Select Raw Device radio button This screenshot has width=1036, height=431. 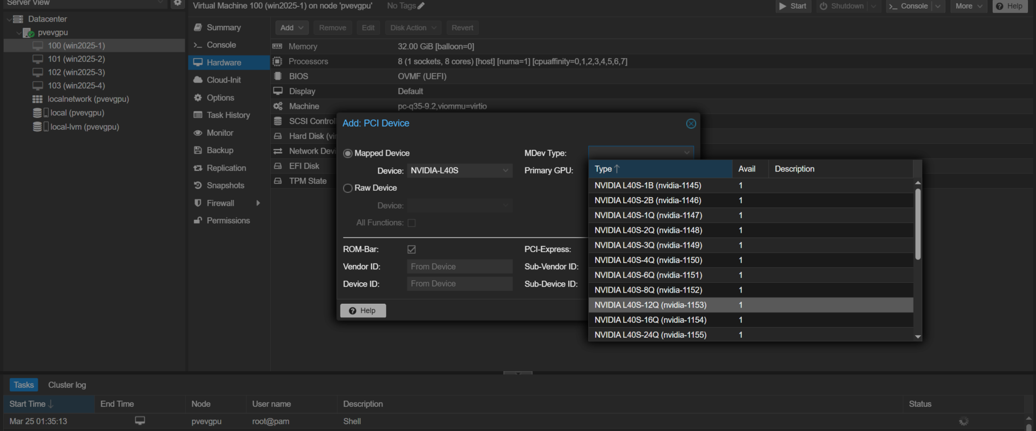point(348,188)
